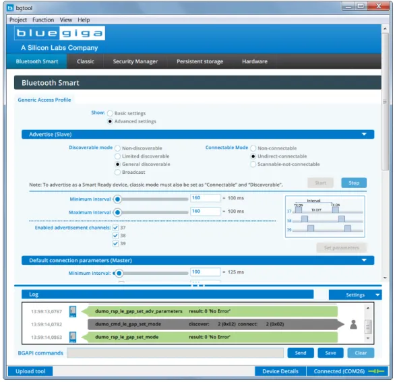The height and width of the screenshot is (382, 395).
Task: Open the Project menu
Action: (18, 20)
